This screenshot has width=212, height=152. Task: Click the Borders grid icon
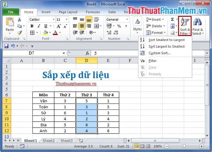click(x=32, y=33)
